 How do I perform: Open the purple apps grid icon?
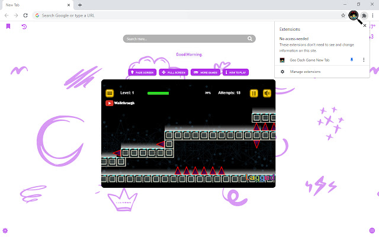click(x=372, y=230)
